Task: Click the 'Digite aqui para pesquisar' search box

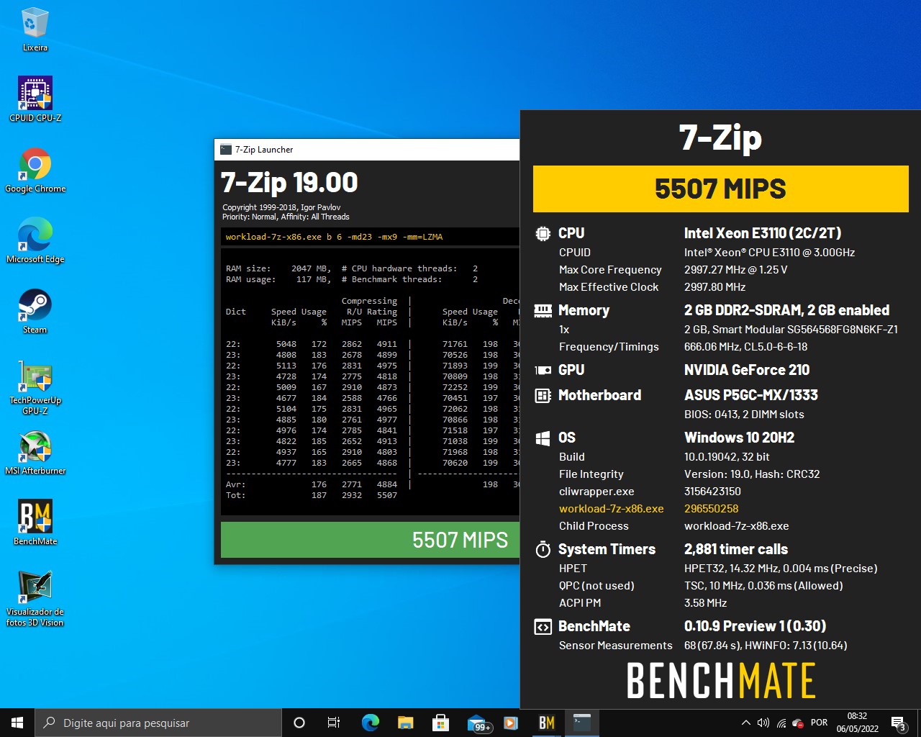Action: coord(158,723)
